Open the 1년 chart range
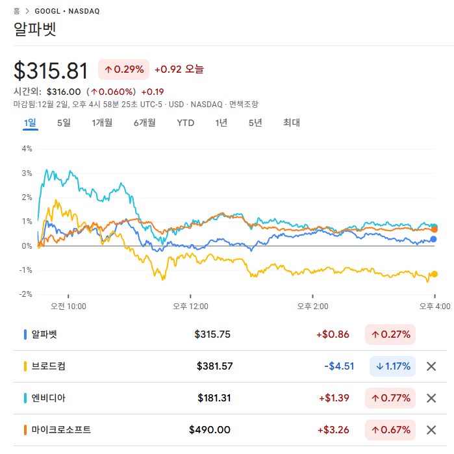This screenshot has height=454, width=454. point(221,123)
